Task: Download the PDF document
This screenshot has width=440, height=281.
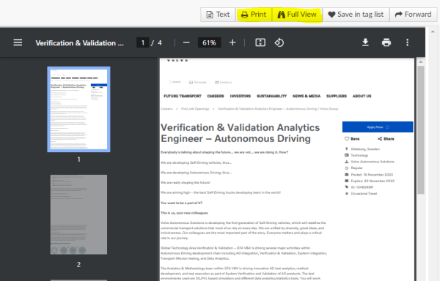Action: click(x=365, y=42)
